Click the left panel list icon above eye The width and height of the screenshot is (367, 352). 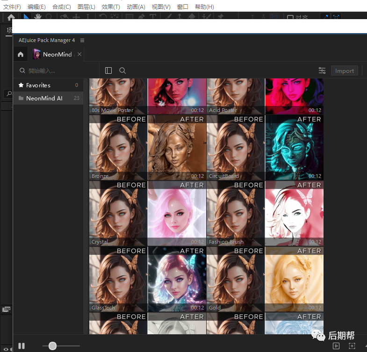tap(6, 309)
